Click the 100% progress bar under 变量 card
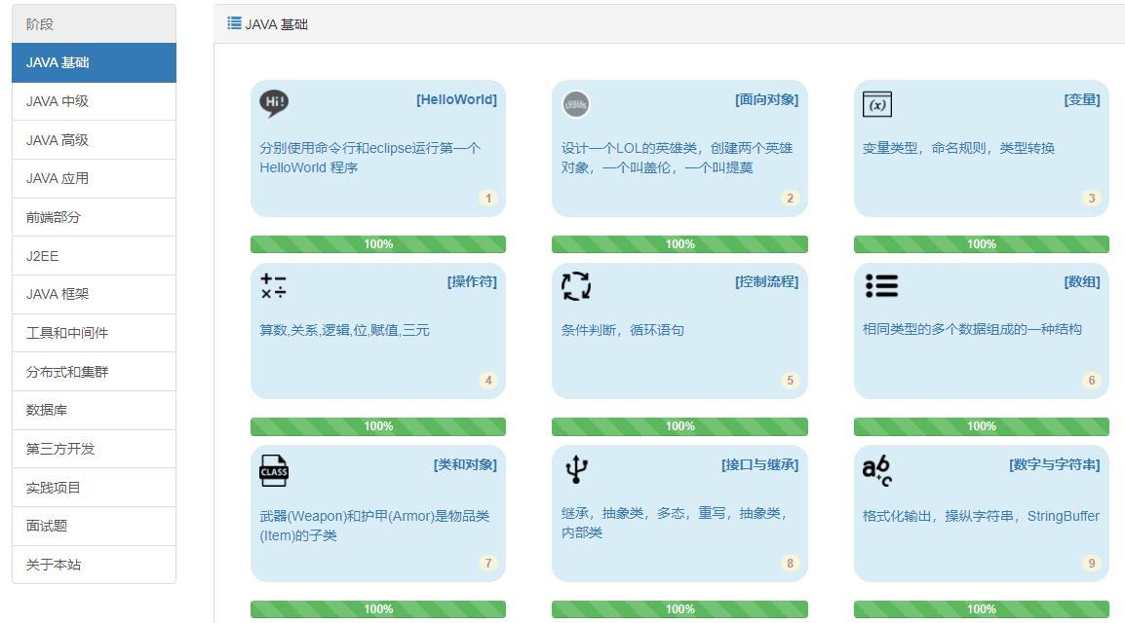This screenshot has width=1125, height=623. tap(982, 244)
